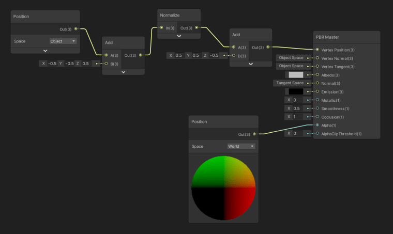Expand the Normalize node chevron
Viewport: 393px width, 234px height.
click(179, 36)
